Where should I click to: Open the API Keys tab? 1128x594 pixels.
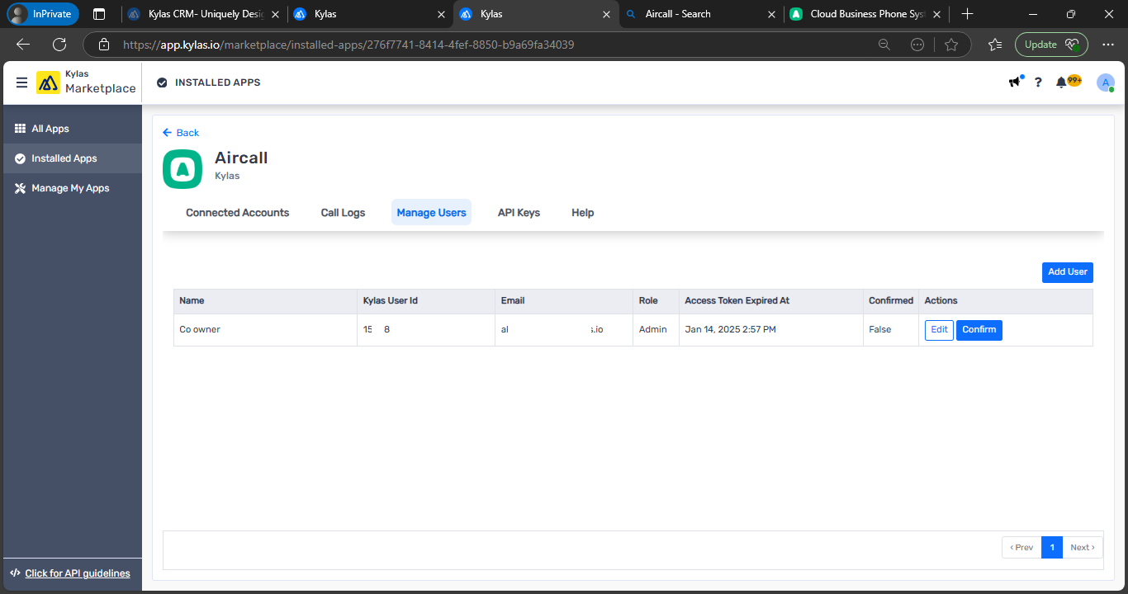pyautogui.click(x=519, y=212)
